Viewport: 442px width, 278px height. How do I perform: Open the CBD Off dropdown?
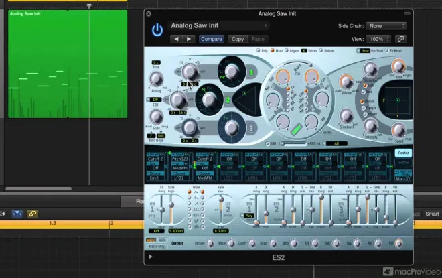154,100
